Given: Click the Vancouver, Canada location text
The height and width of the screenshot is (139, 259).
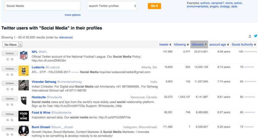Looking at the screenshot, I should click(x=144, y=97).
